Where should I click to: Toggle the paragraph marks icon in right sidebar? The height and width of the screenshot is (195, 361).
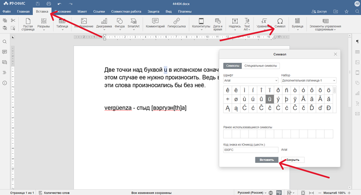[357, 42]
